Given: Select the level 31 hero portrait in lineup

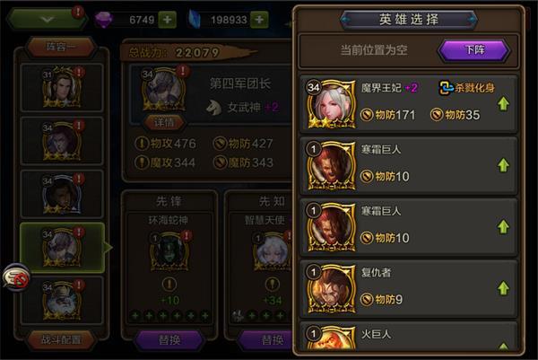Looking at the screenshot, I should point(62,87).
